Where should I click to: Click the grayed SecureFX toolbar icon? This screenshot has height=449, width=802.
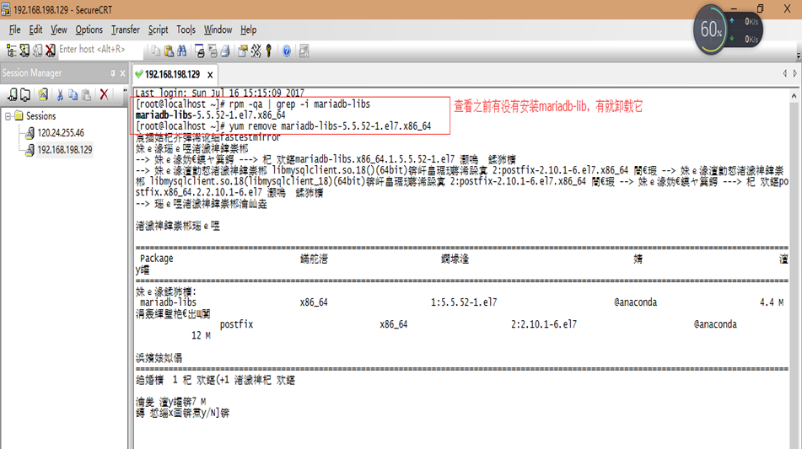pos(304,51)
